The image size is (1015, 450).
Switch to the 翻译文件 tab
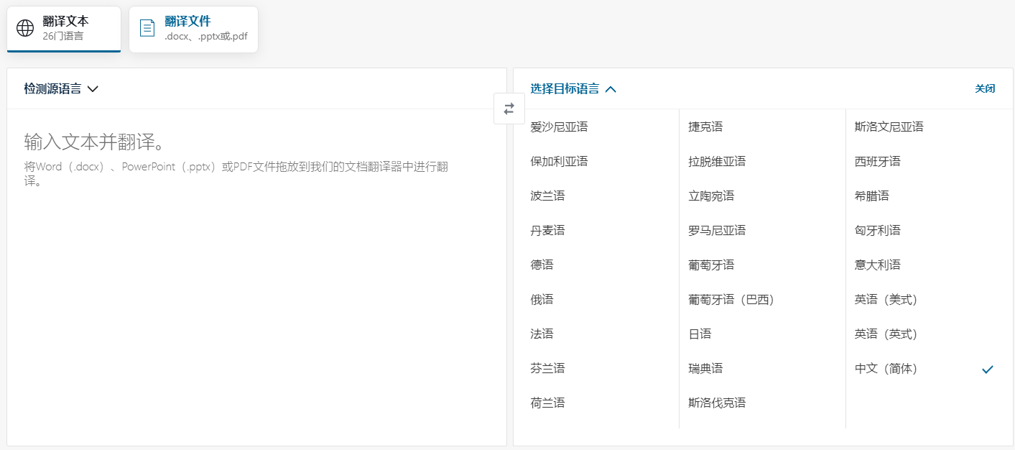(193, 29)
